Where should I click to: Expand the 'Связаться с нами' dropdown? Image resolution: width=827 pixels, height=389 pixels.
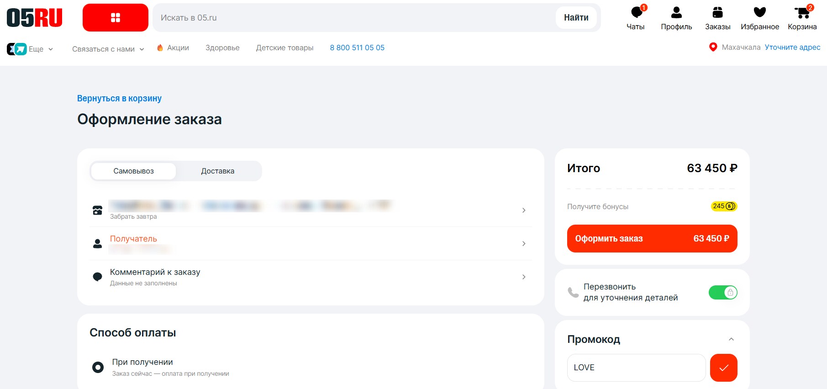click(x=108, y=49)
